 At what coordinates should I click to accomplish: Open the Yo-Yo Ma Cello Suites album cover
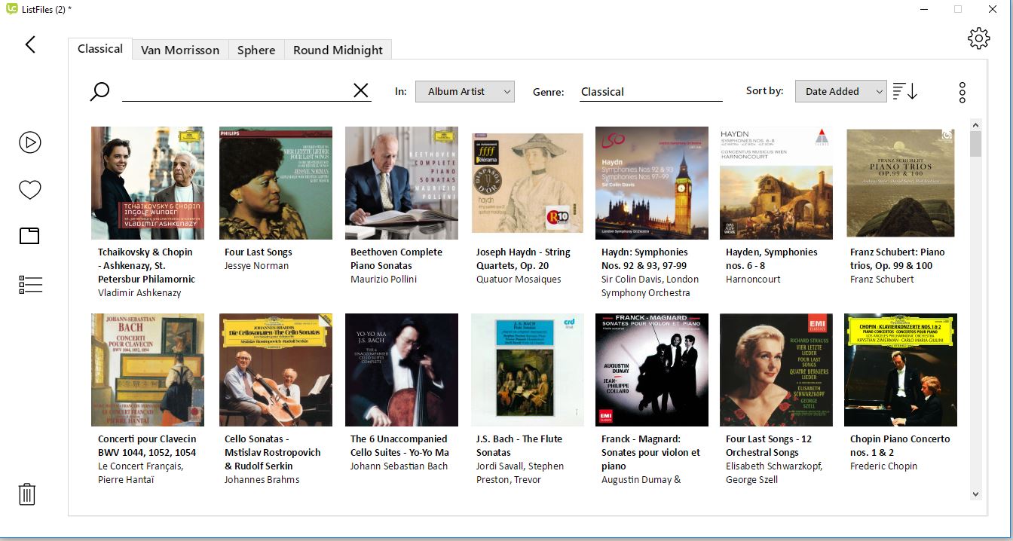point(402,370)
